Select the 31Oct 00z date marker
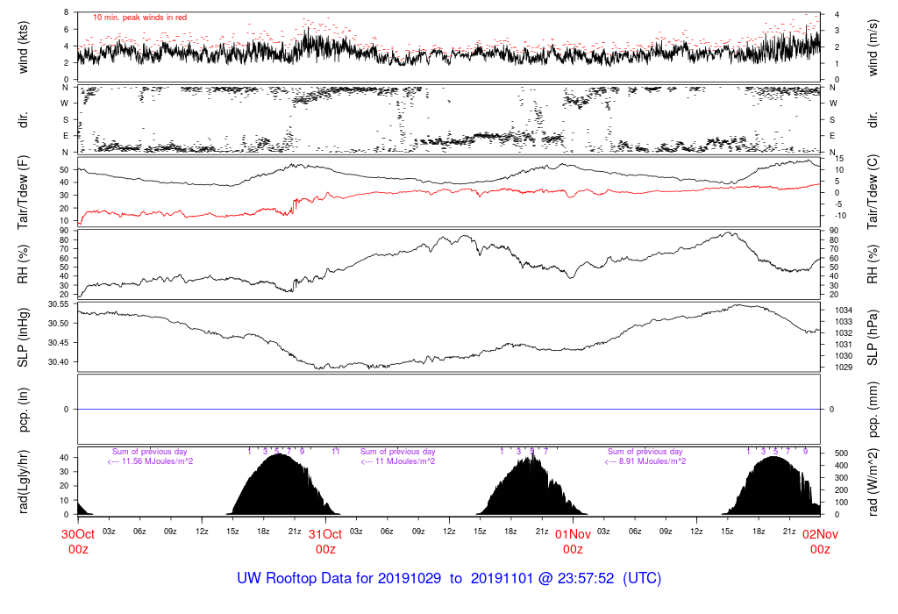Screen dimensions: 898x614 (325, 540)
